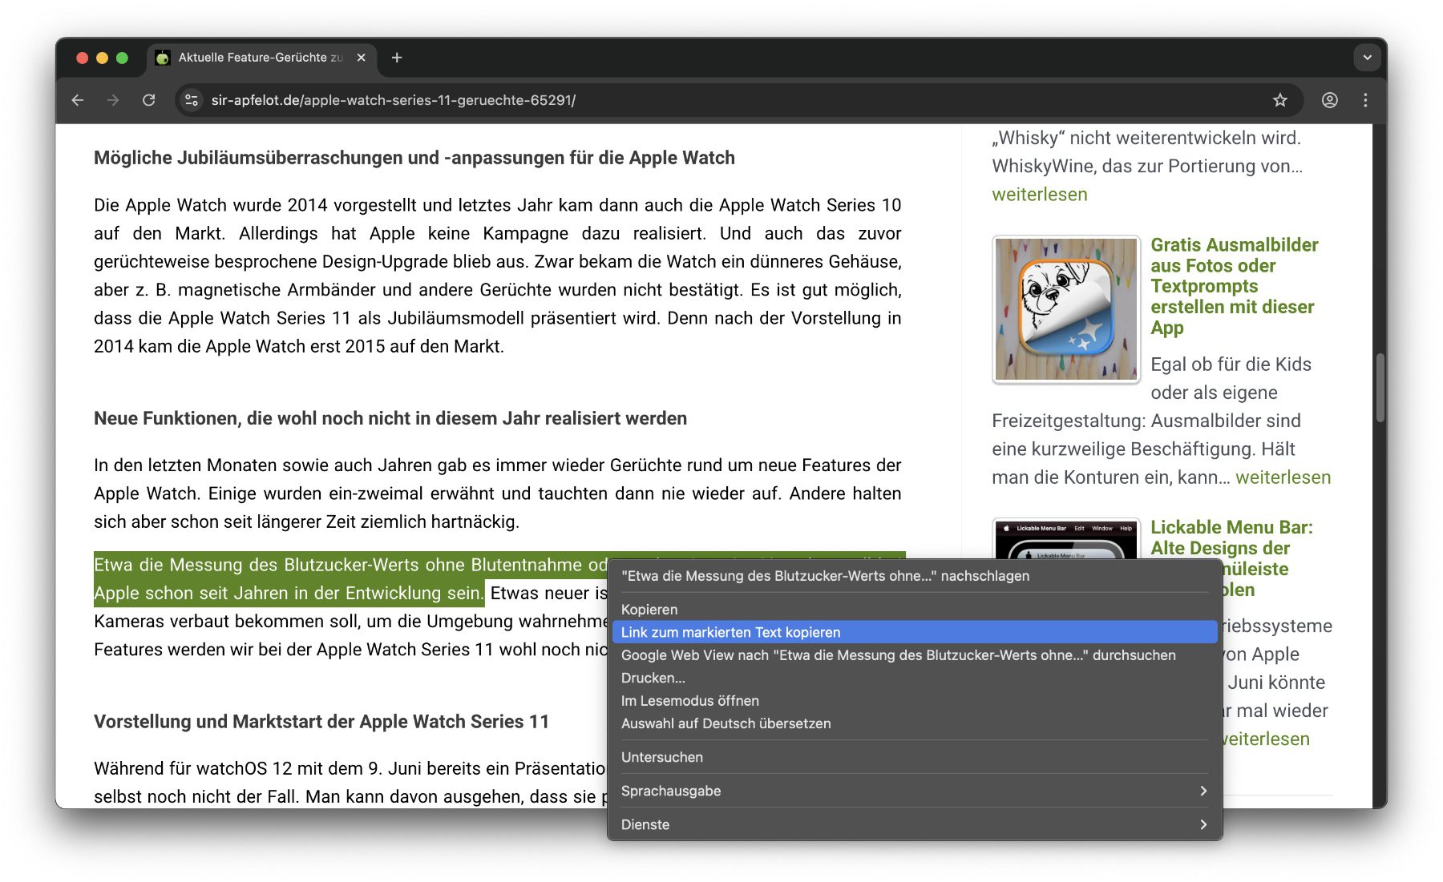The image size is (1443, 882).
Task: Choose Untersuchen in context menu
Action: point(661,757)
